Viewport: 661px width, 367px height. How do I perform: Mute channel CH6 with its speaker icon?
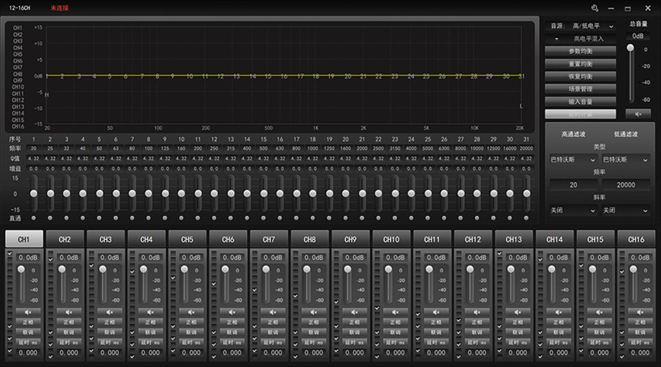click(x=232, y=312)
